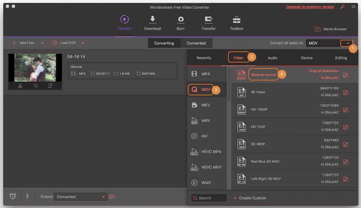Click the file name 04-16 14
This screenshot has height=208, width=361.
tap(76, 57)
